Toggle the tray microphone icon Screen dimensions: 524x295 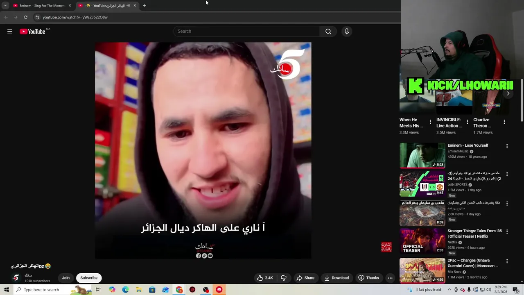(469, 290)
